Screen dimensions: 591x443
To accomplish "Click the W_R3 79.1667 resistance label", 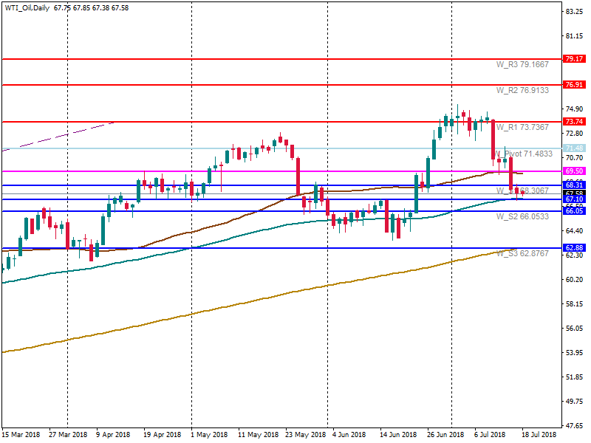I will 522,65.
